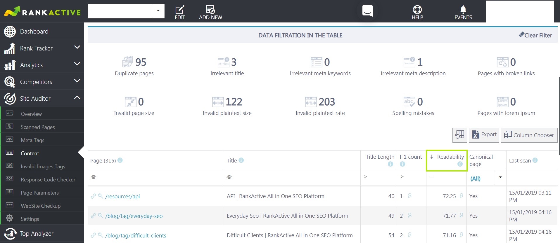Open the /blog/tag/difficult-clients link

(136, 235)
